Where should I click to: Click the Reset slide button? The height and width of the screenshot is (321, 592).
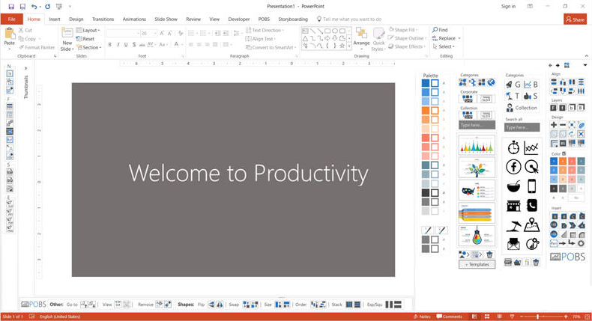point(85,39)
